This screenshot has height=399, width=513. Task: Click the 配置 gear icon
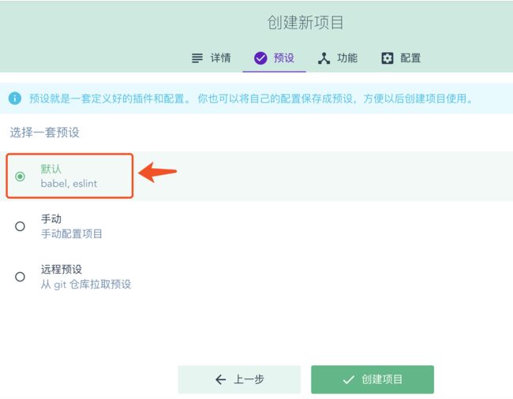pos(388,58)
